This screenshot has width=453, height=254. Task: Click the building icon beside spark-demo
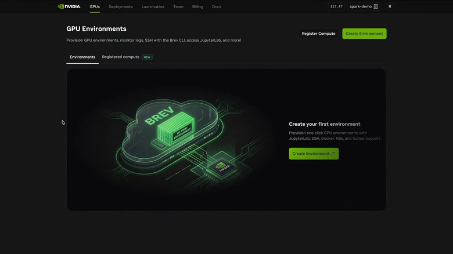coord(376,6)
